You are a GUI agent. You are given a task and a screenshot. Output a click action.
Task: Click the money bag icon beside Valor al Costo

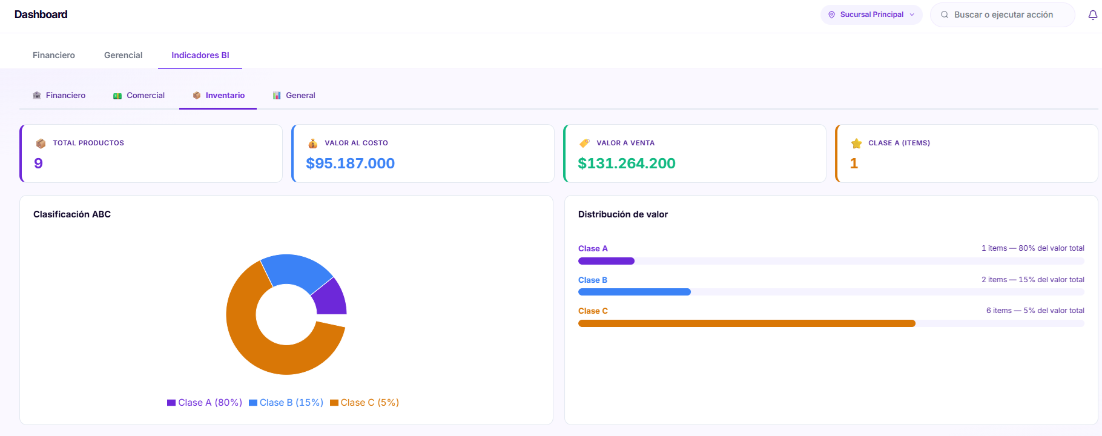(312, 144)
